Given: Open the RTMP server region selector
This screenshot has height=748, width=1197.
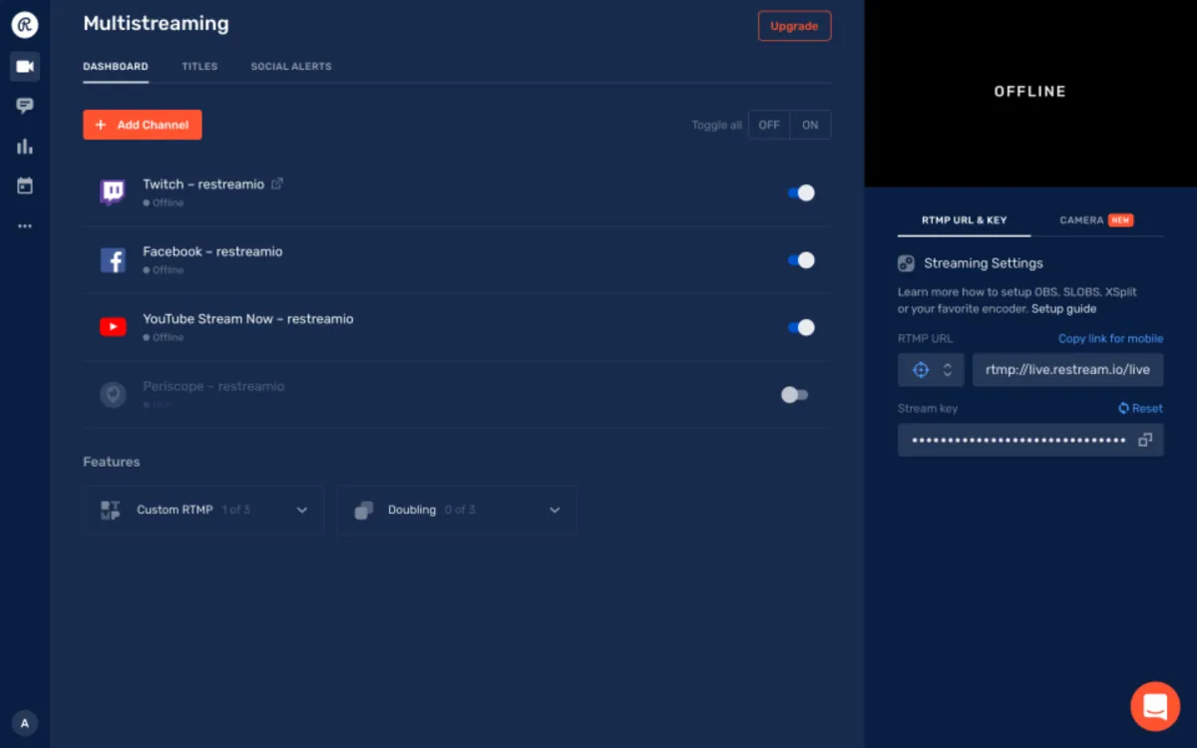Looking at the screenshot, I should tap(931, 370).
